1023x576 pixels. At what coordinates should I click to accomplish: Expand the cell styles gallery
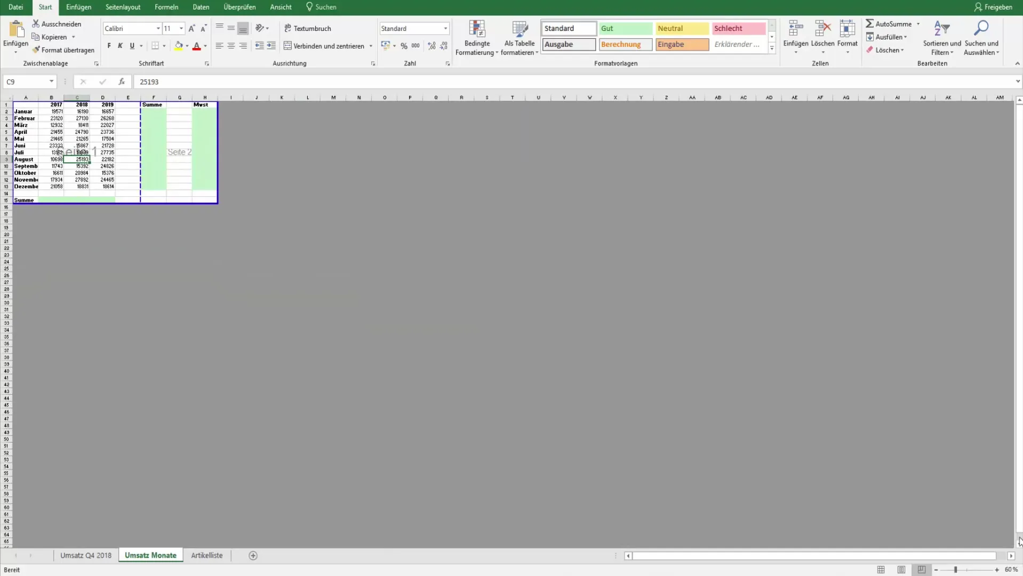[772, 48]
